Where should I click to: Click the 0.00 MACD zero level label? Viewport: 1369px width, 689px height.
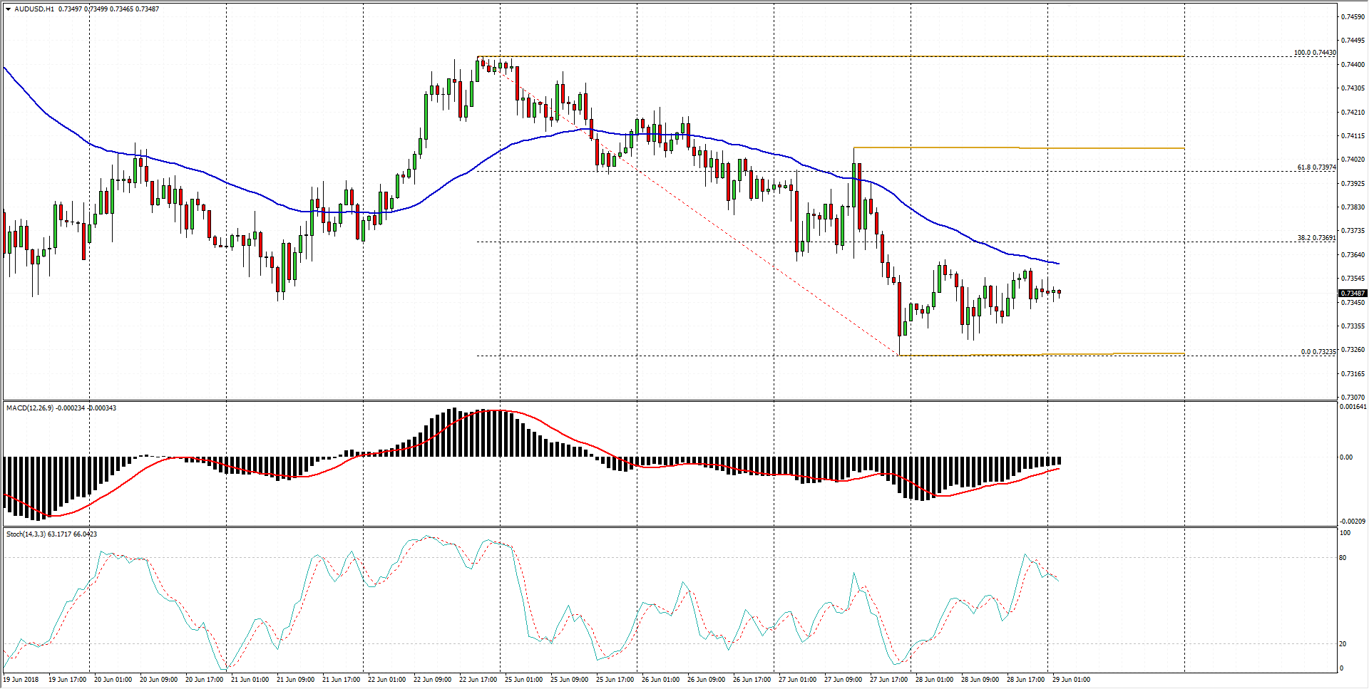(1346, 457)
